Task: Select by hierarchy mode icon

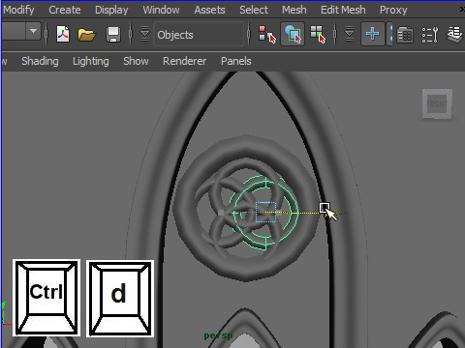Action: [x=267, y=34]
